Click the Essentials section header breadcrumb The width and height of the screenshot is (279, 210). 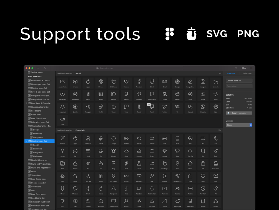click(80, 130)
